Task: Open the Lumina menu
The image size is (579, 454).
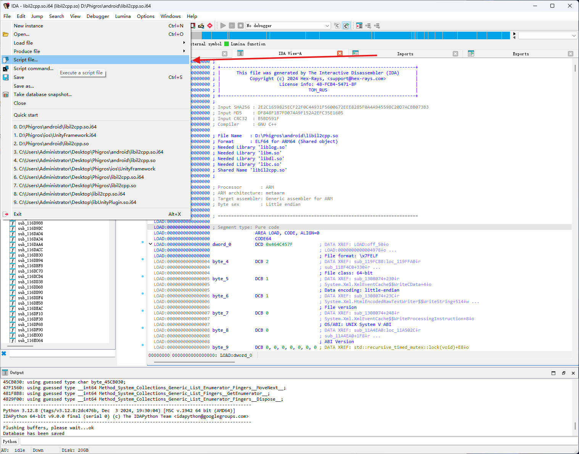Action: (x=123, y=16)
